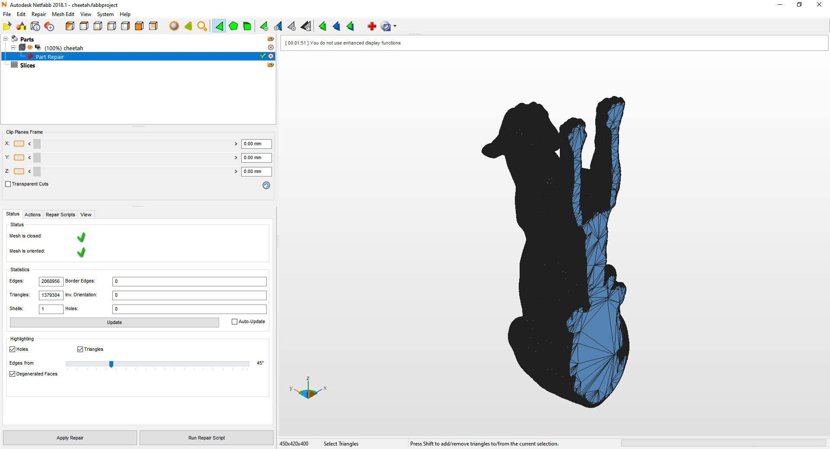Open dropdown arrow beside last toolbar icon
Viewport: 830px width, 449px height.
click(x=395, y=26)
